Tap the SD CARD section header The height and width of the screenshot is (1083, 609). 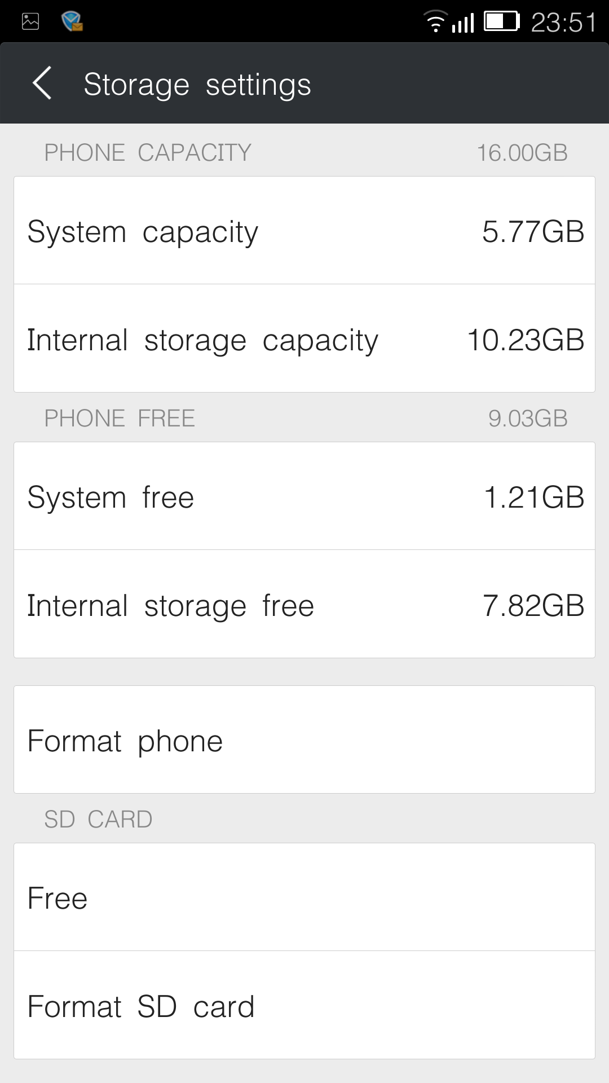pyautogui.click(x=98, y=819)
